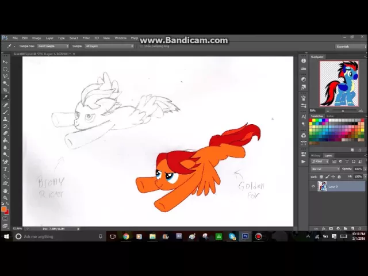The image size is (368, 276).
Task: Select the Path Selection tool
Action: [5, 177]
